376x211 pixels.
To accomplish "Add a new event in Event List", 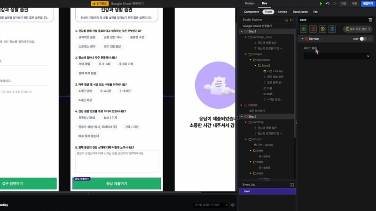I will tap(291, 185).
